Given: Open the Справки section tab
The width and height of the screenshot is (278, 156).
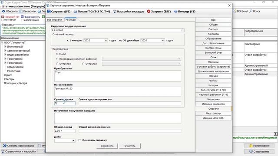Looking at the screenshot, I should (213, 109).
